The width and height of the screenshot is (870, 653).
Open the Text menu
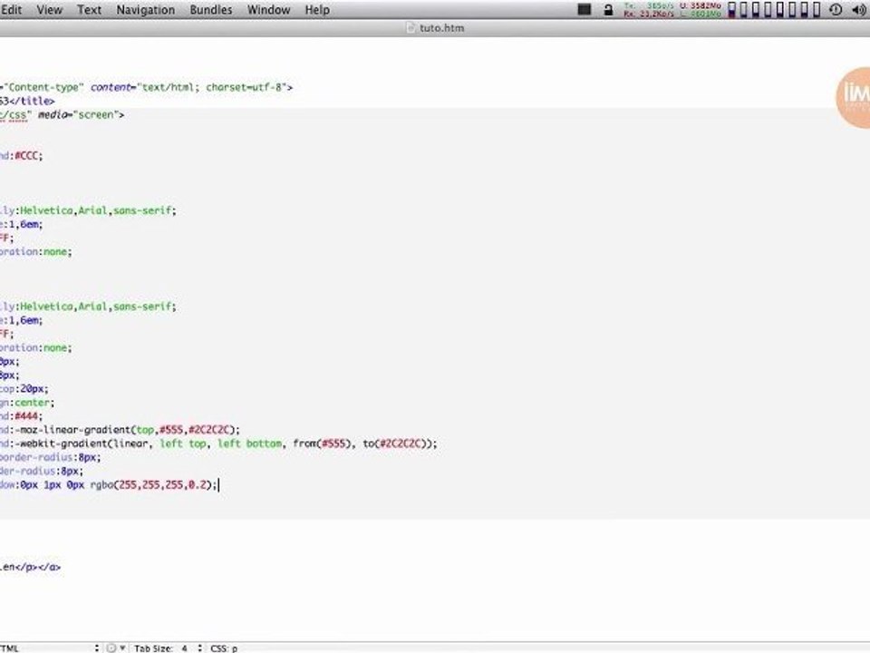(x=89, y=9)
